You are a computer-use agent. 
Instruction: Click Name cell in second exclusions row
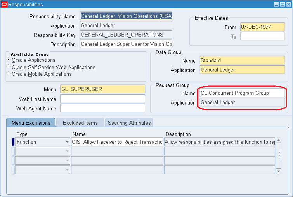[117, 151]
